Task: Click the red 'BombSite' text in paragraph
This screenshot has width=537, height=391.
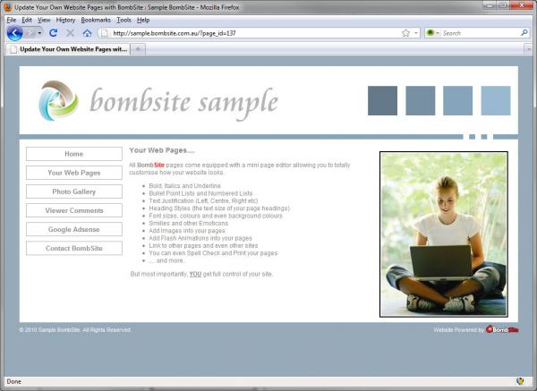Action: [x=150, y=165]
